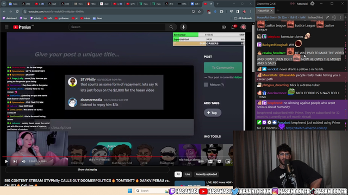Play the YouTube video
The height and width of the screenshot is (195, 348).
point(6,161)
